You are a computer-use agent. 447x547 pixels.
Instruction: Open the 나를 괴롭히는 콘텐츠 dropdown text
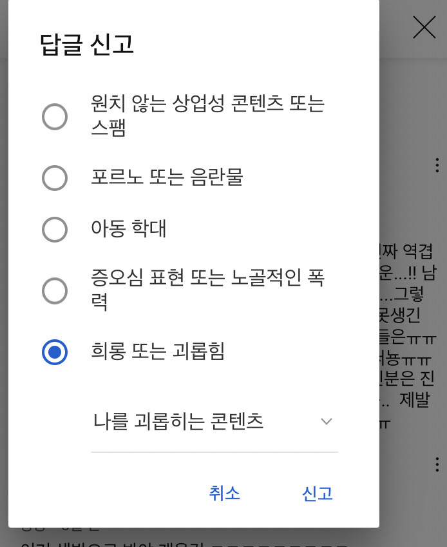tap(178, 421)
